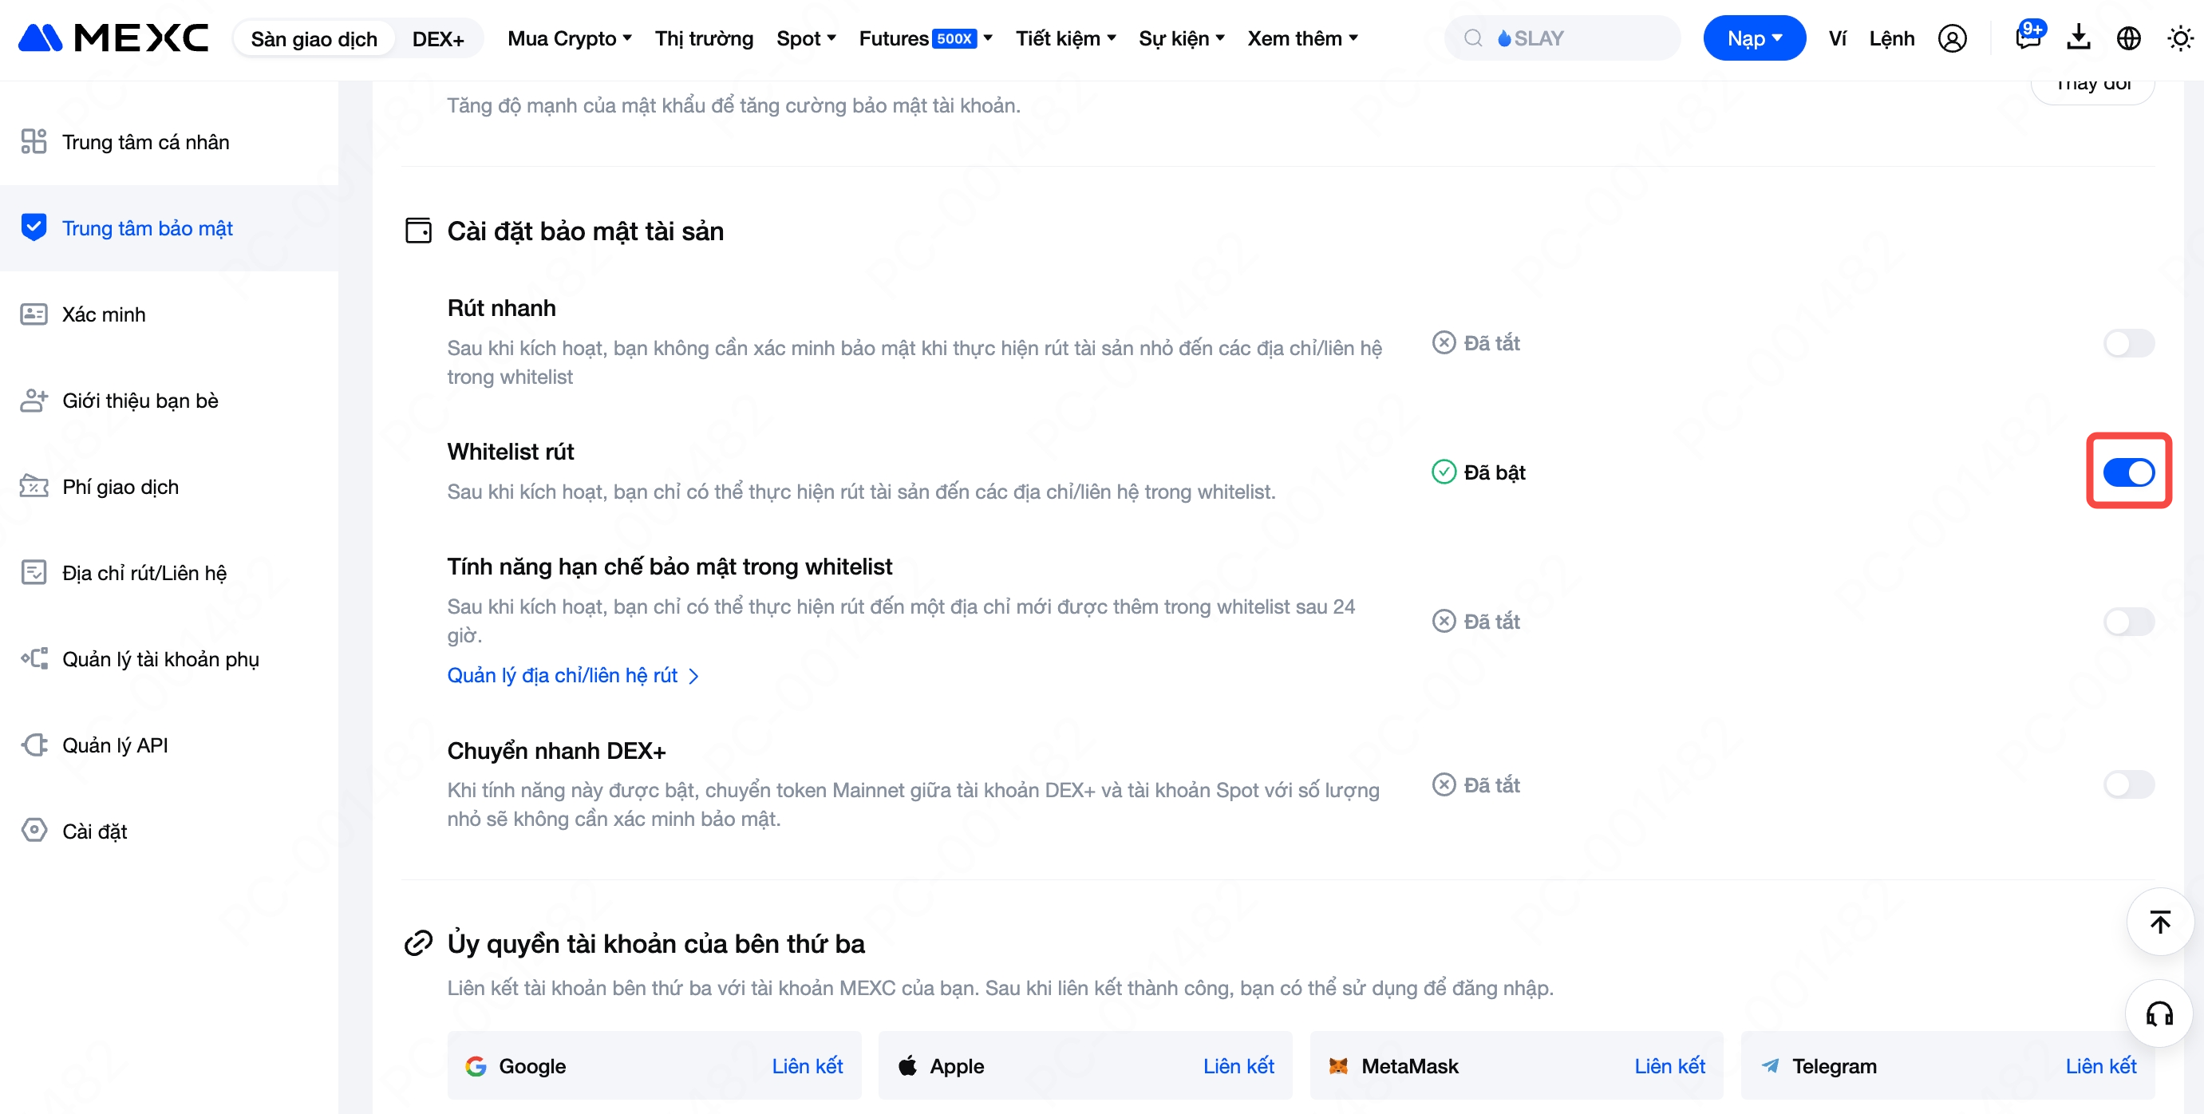Open Quản lý địa chỉ/liên hệ rút link

[572, 676]
